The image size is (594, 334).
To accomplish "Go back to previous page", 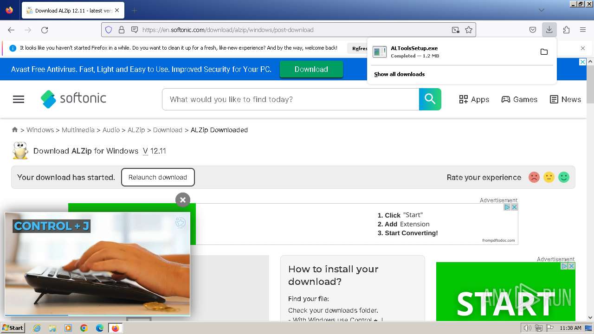I will [x=11, y=30].
